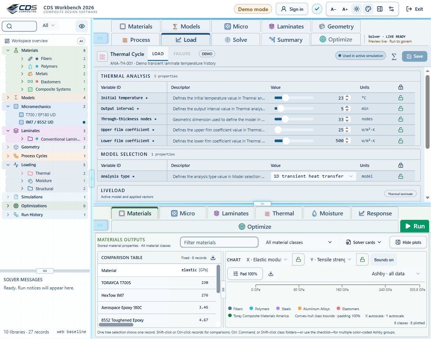Adjust the Initial temperature slider
The height and width of the screenshot is (339, 431).
click(x=294, y=98)
